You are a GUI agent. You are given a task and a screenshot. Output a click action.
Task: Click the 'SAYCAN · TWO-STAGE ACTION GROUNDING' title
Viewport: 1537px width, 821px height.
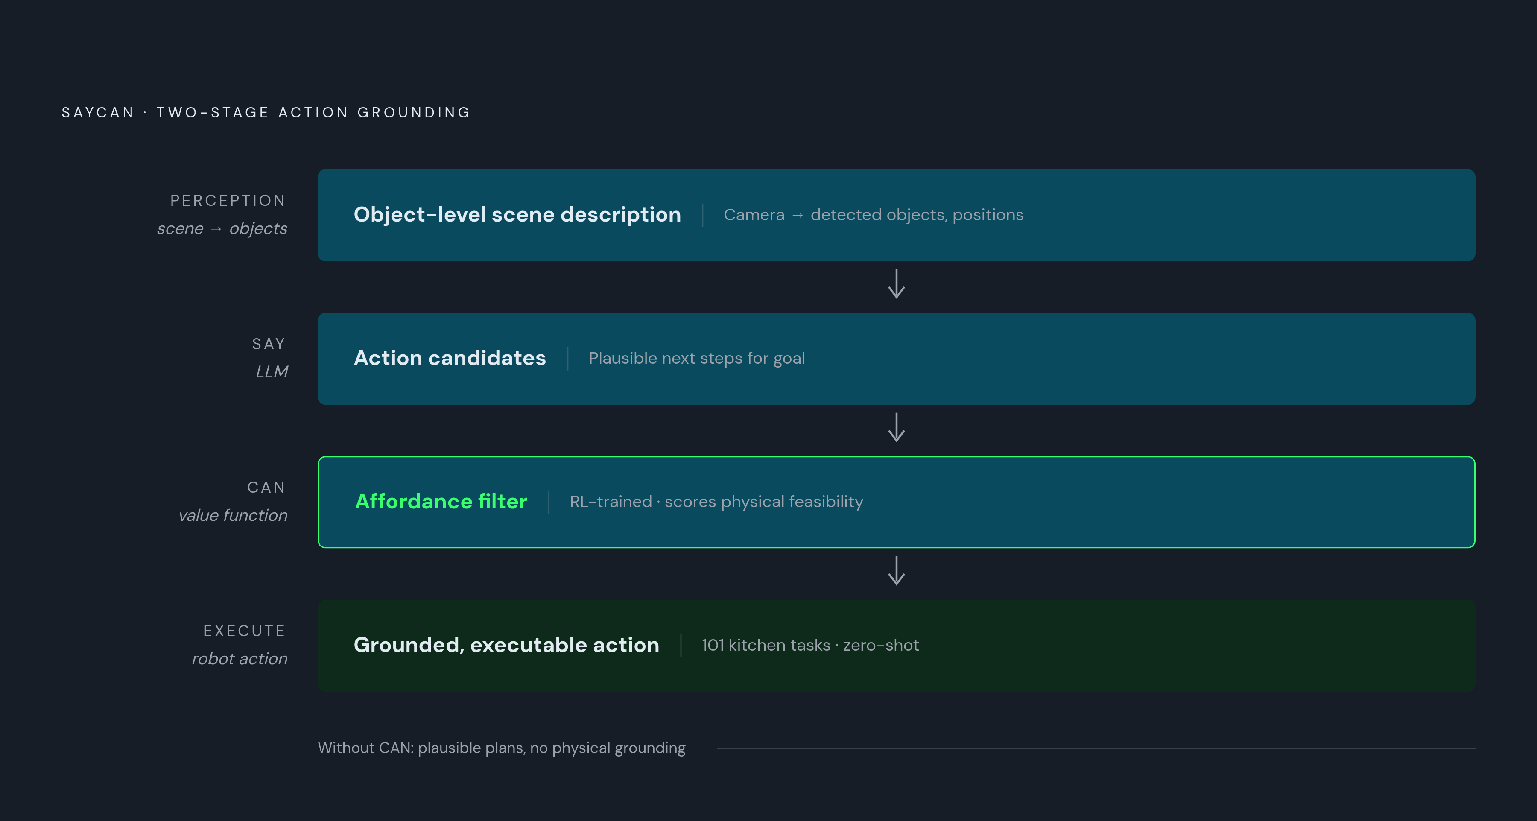(x=266, y=112)
